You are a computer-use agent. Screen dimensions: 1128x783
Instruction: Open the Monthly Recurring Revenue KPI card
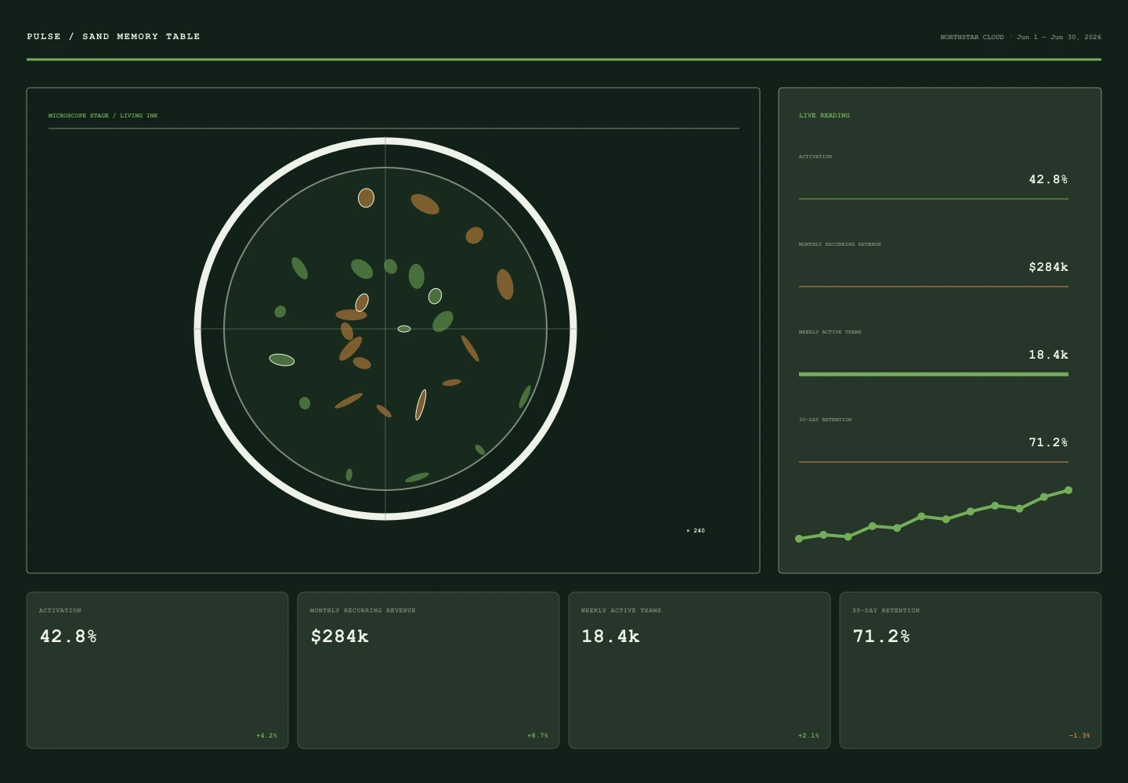[428, 670]
